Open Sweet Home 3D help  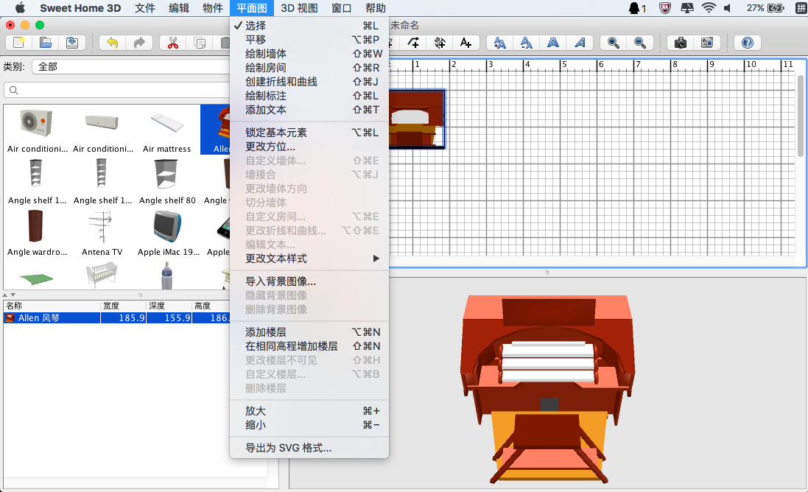point(746,42)
